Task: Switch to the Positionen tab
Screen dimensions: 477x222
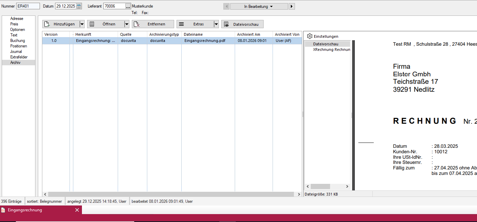Action: click(18, 46)
